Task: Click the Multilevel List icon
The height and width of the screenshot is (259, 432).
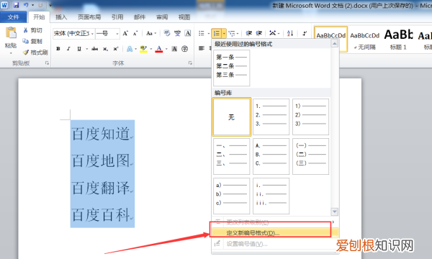Action: pyautogui.click(x=232, y=33)
